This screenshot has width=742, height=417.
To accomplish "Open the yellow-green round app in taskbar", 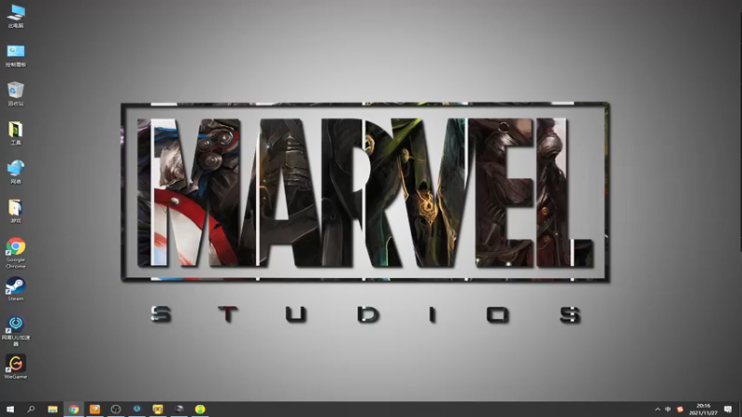I will (199, 409).
